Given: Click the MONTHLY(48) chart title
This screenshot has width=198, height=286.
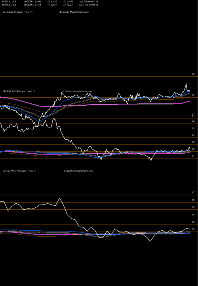Looking at the screenshot, I should pyautogui.click(x=20, y=171).
